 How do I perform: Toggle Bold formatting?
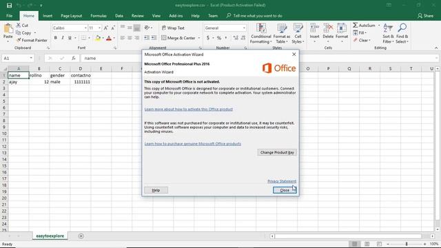(55, 38)
